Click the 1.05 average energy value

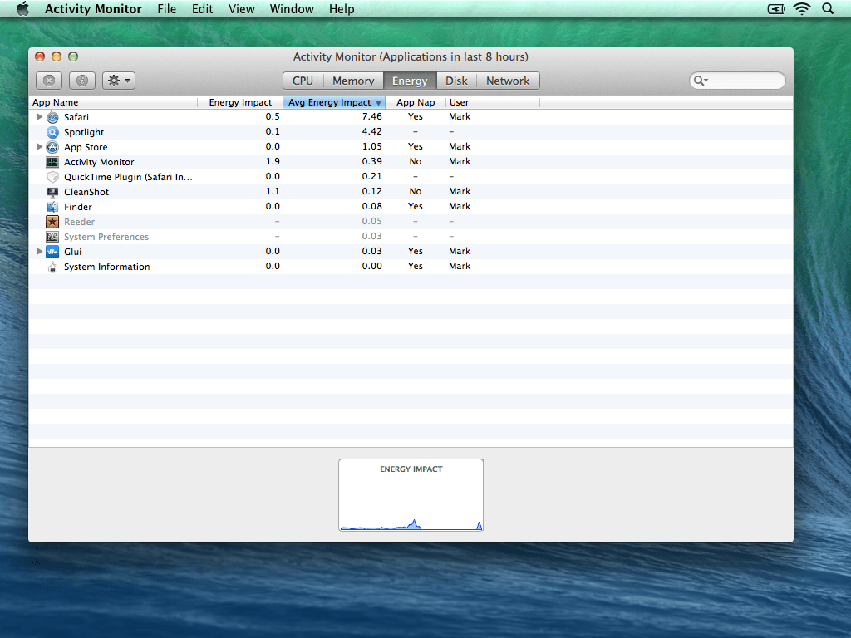tap(371, 146)
